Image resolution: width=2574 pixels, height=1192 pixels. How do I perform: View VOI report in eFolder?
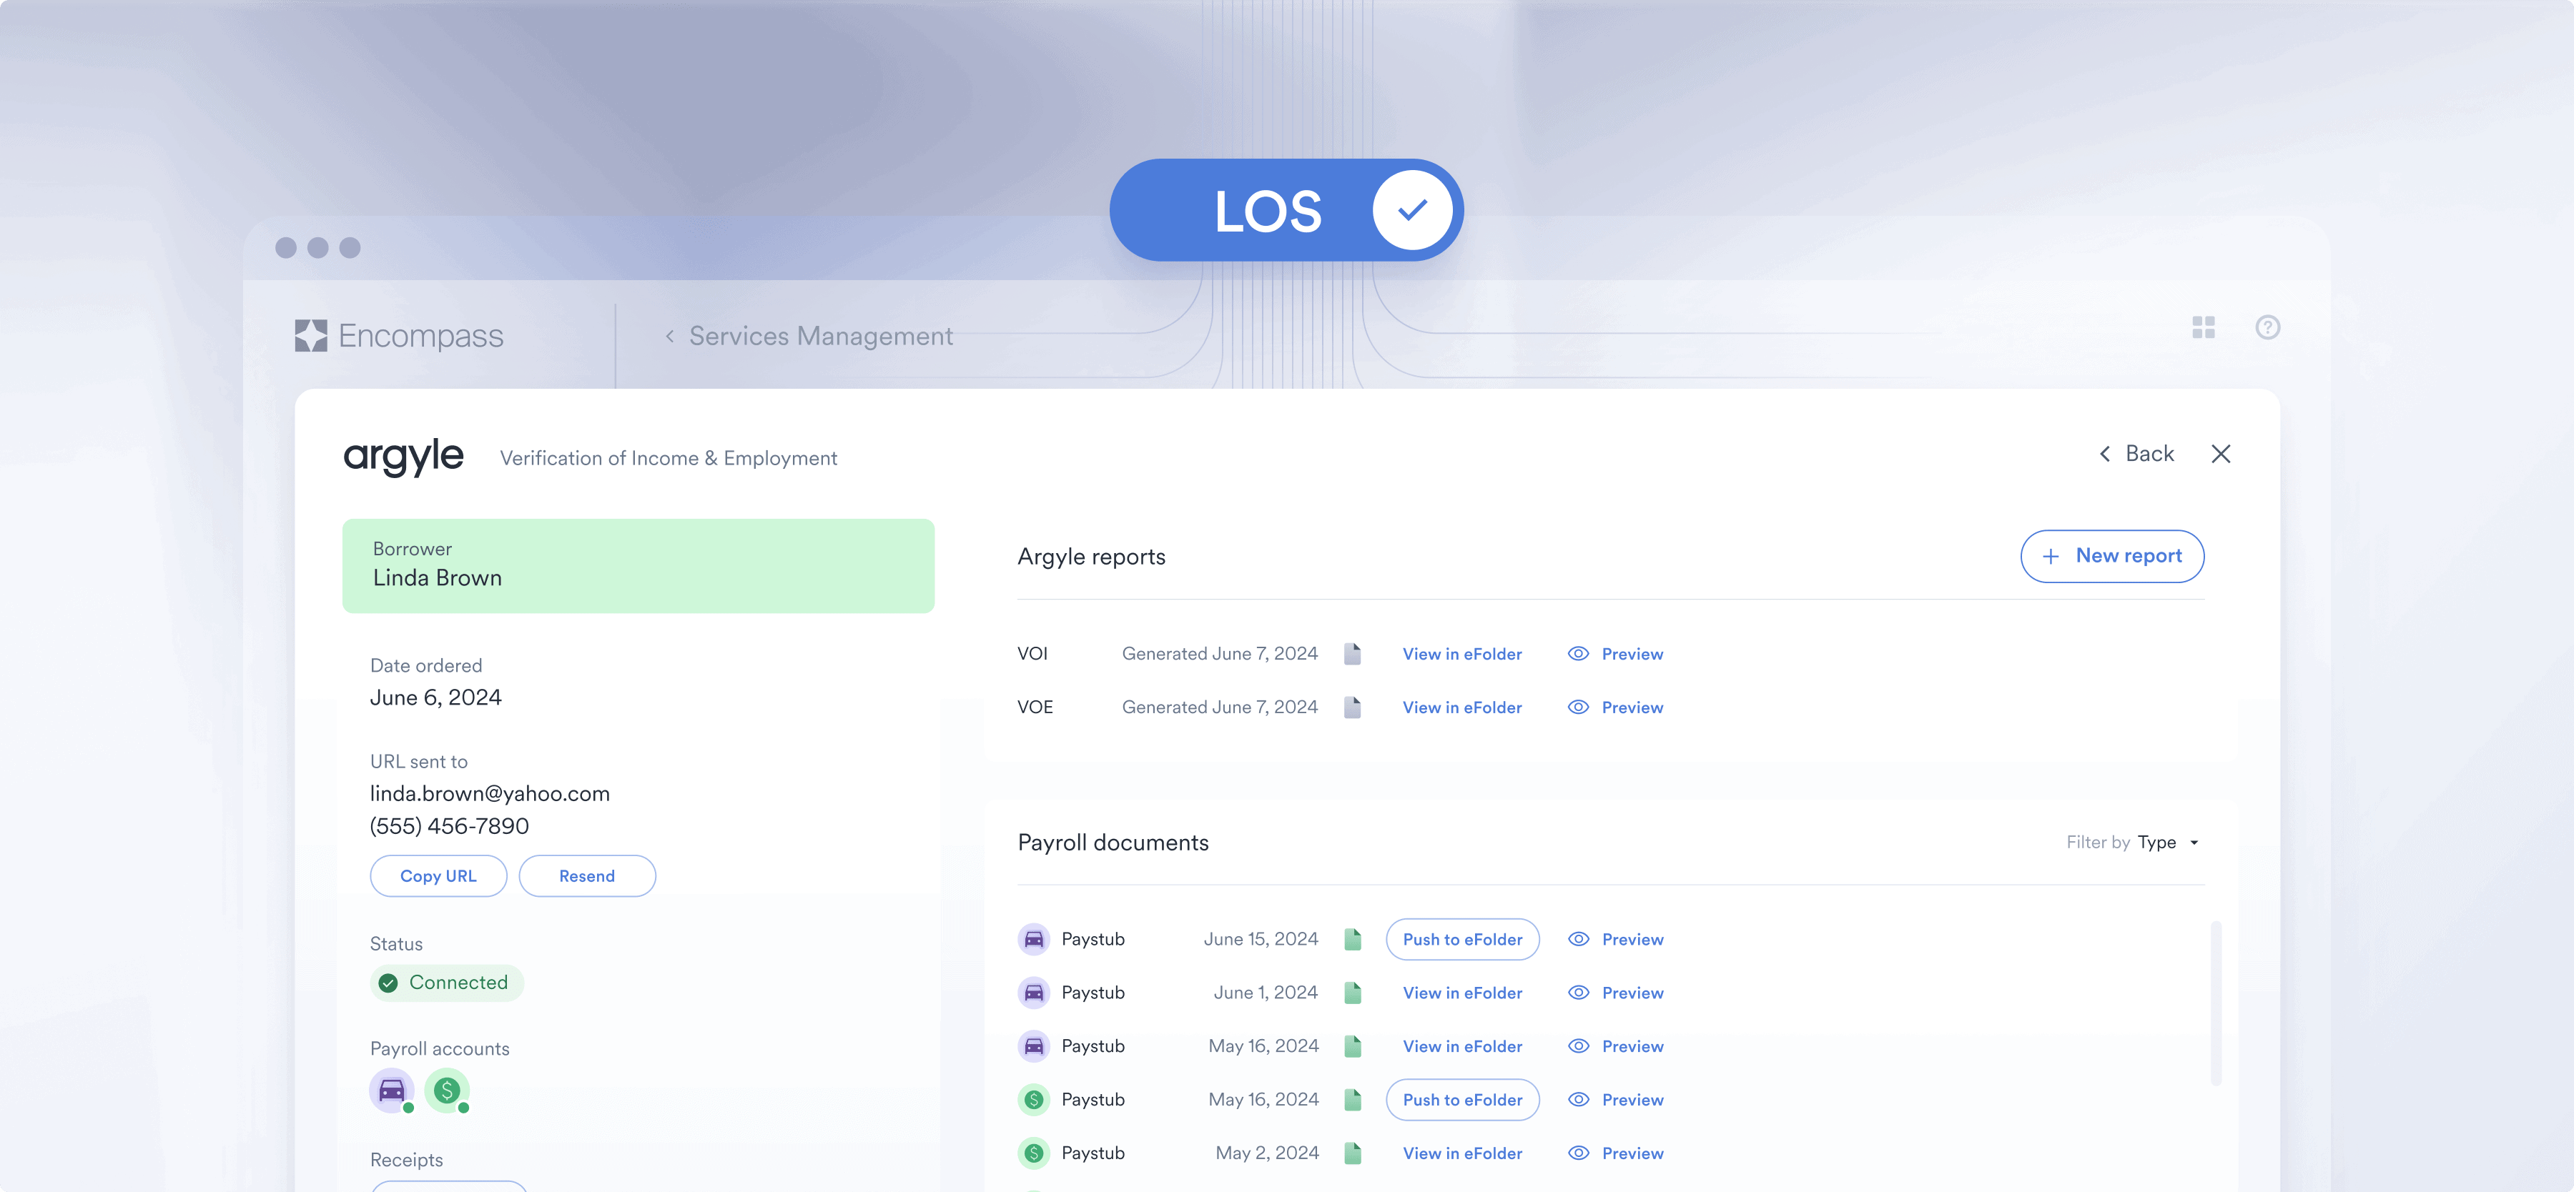tap(1462, 654)
